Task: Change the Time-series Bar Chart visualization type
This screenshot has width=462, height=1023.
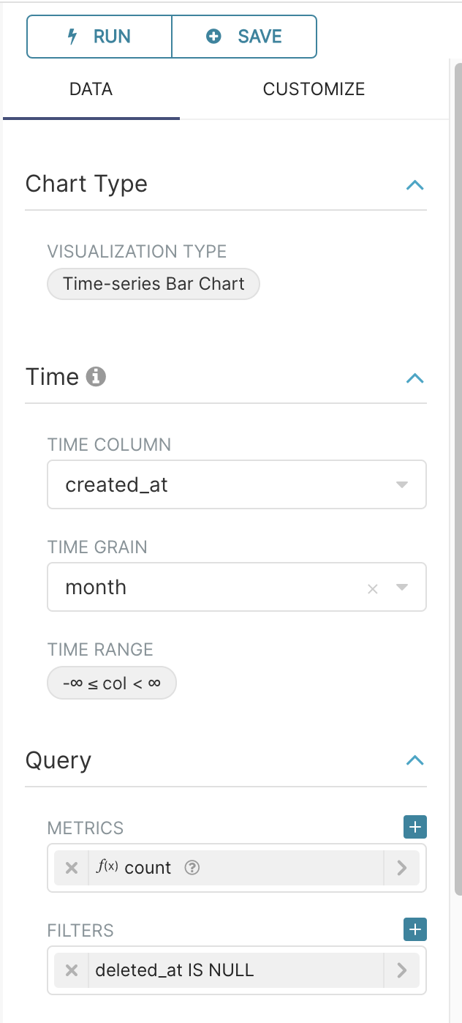Action: coord(154,284)
